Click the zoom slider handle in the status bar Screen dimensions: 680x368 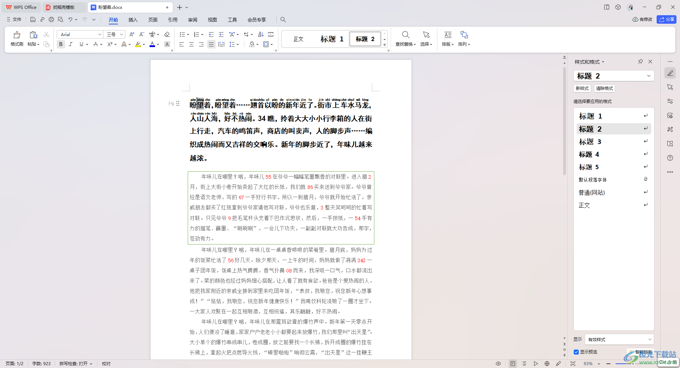[x=633, y=364]
